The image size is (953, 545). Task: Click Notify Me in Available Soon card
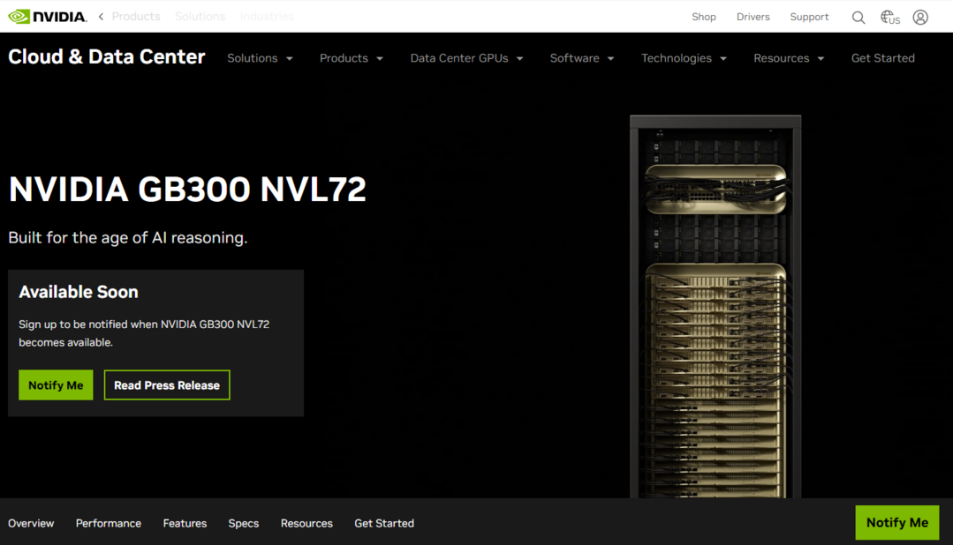coord(56,384)
